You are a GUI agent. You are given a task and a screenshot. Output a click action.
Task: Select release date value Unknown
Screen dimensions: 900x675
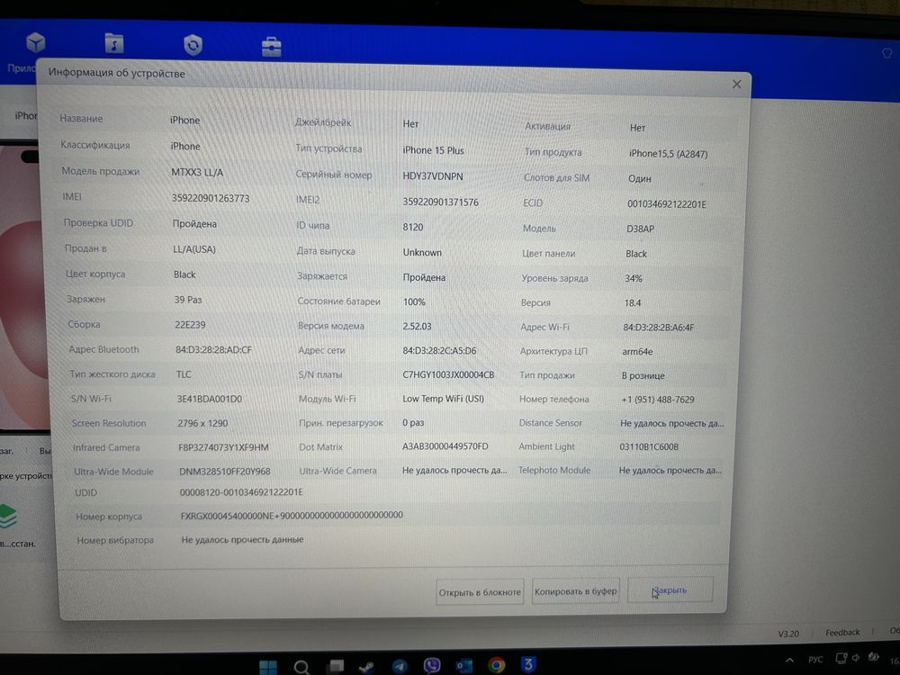click(422, 252)
